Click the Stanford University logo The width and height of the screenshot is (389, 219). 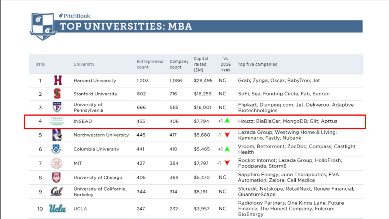[57, 94]
